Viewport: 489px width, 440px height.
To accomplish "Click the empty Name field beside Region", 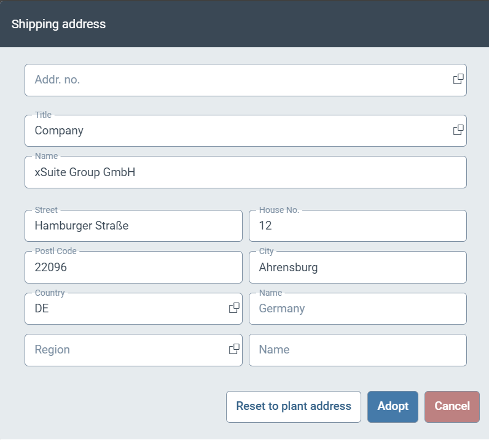I will (x=357, y=350).
